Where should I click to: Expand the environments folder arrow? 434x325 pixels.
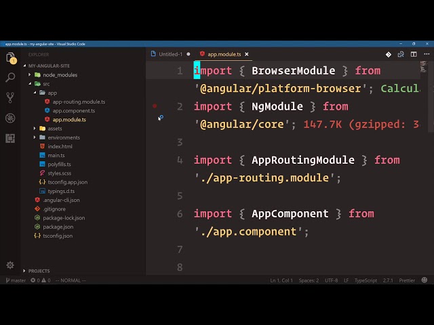[35, 137]
